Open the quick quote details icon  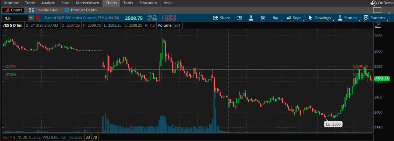[239, 18]
